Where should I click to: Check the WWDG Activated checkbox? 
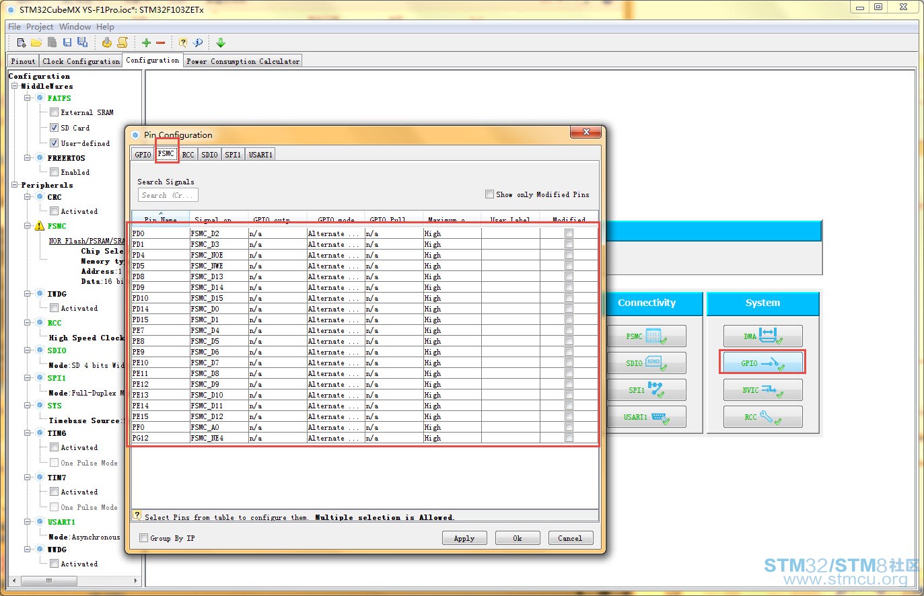54,564
